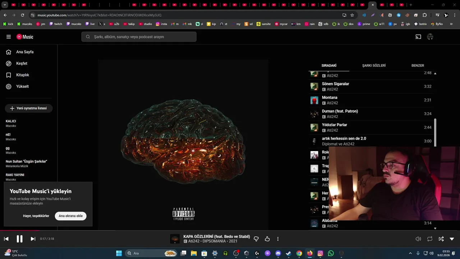Click the cast to device icon
This screenshot has width=460, height=259.
[x=418, y=37]
